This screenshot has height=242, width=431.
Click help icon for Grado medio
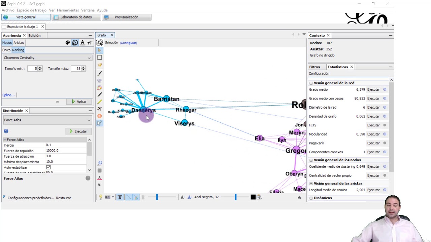point(385,89)
